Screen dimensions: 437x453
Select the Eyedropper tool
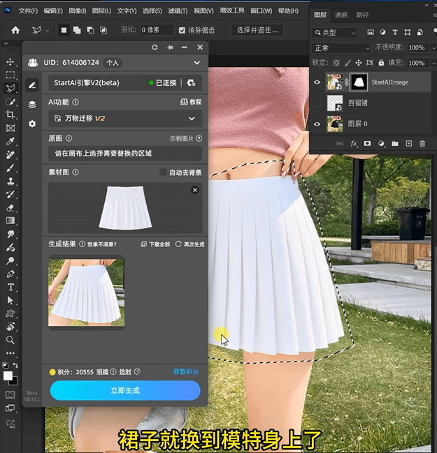[x=10, y=141]
